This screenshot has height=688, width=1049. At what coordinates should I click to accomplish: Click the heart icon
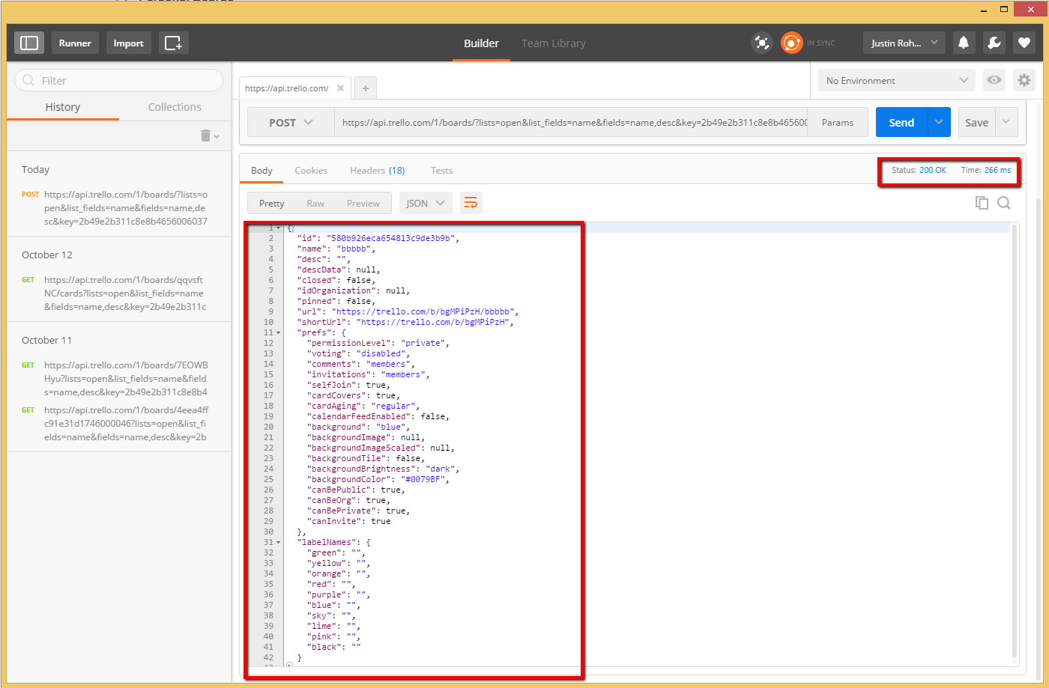pyautogui.click(x=1024, y=43)
